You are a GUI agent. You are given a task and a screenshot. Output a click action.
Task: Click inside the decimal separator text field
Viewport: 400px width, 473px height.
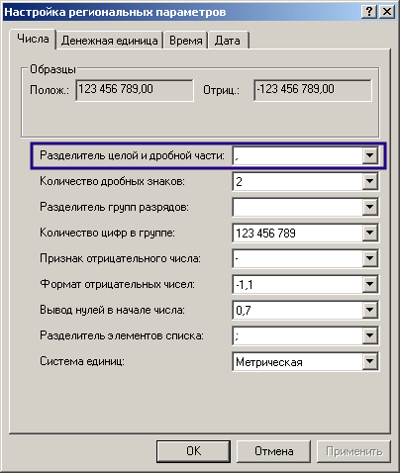pyautogui.click(x=298, y=155)
